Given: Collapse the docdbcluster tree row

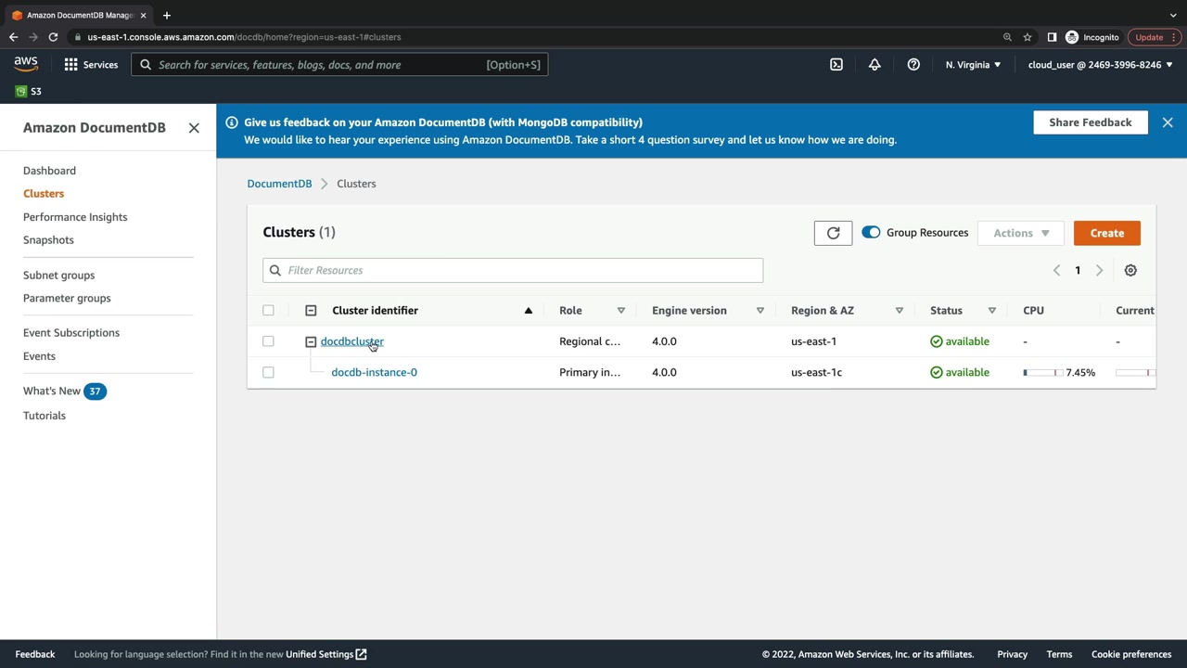Looking at the screenshot, I should [311, 341].
